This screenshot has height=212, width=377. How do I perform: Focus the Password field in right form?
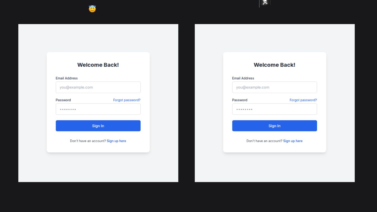point(274,109)
